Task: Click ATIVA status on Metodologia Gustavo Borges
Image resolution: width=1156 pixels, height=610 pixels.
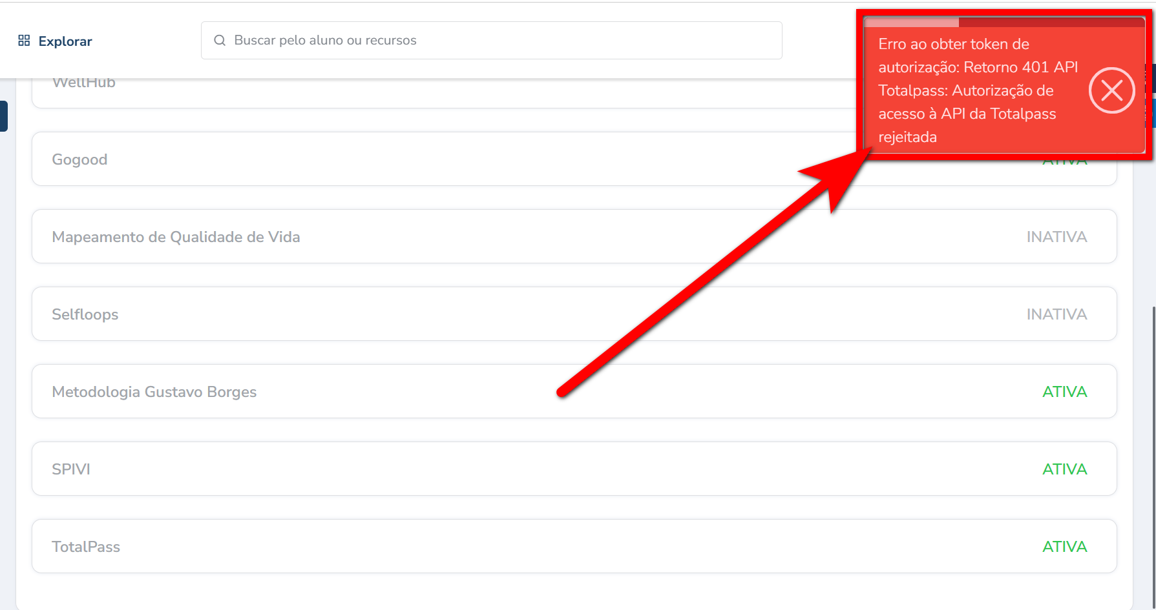Action: [x=1064, y=392]
